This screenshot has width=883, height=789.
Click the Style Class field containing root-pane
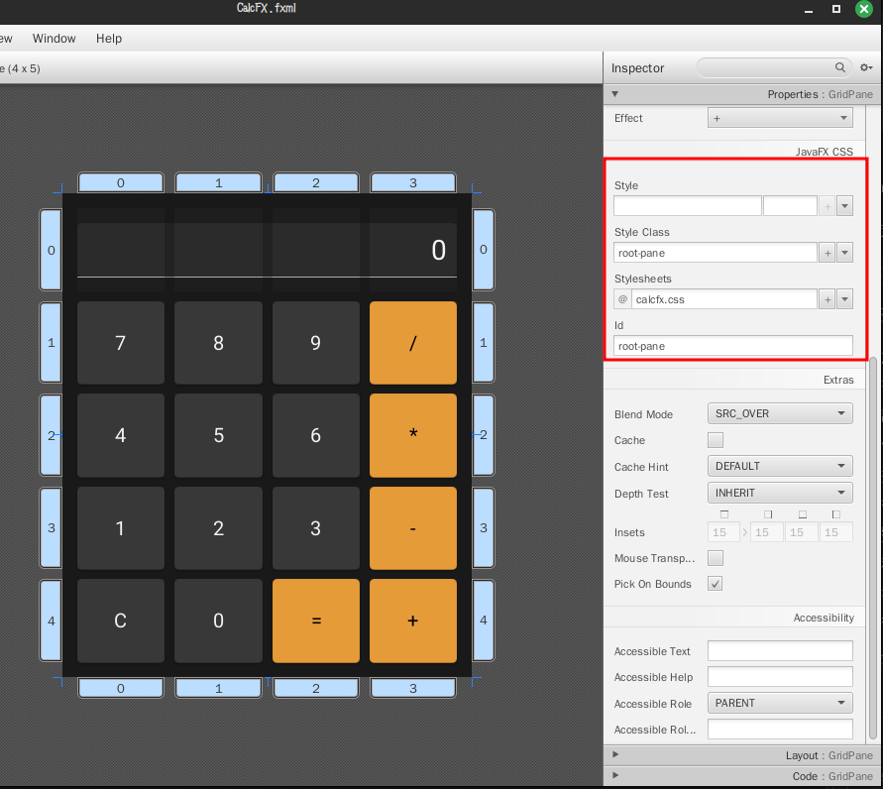pyautogui.click(x=716, y=253)
